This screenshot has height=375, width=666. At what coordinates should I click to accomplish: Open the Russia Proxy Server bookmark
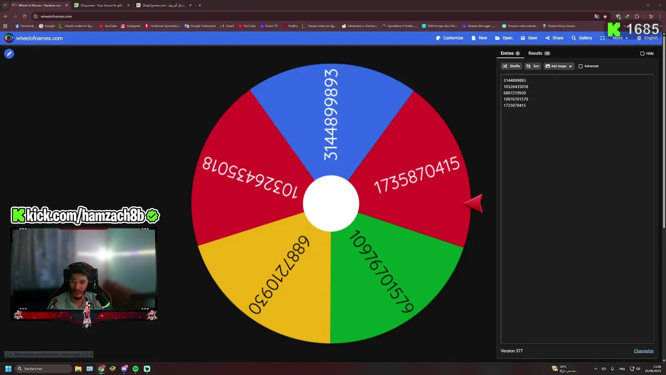[559, 26]
